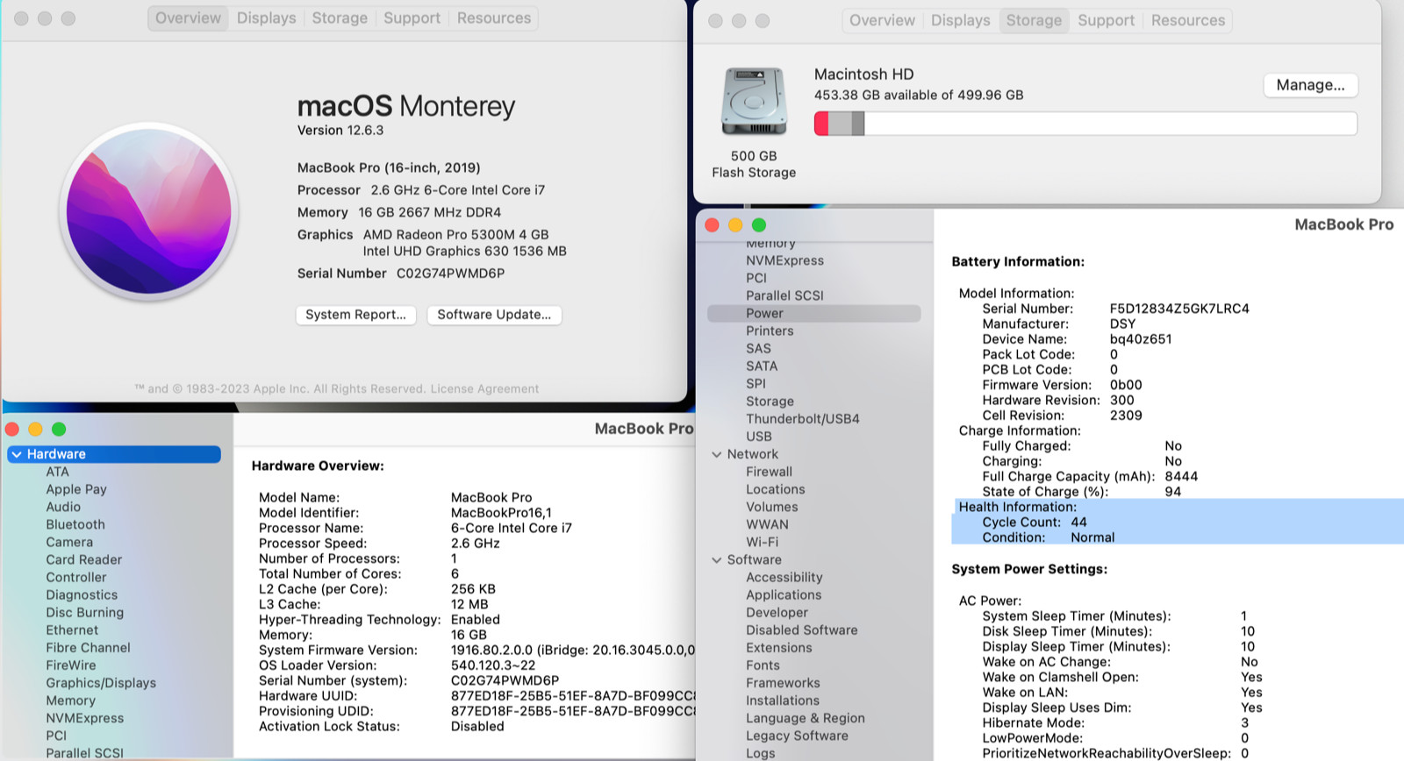The image size is (1404, 761).
Task: Click the "Condition: Normal" battery line
Action: tap(1049, 537)
